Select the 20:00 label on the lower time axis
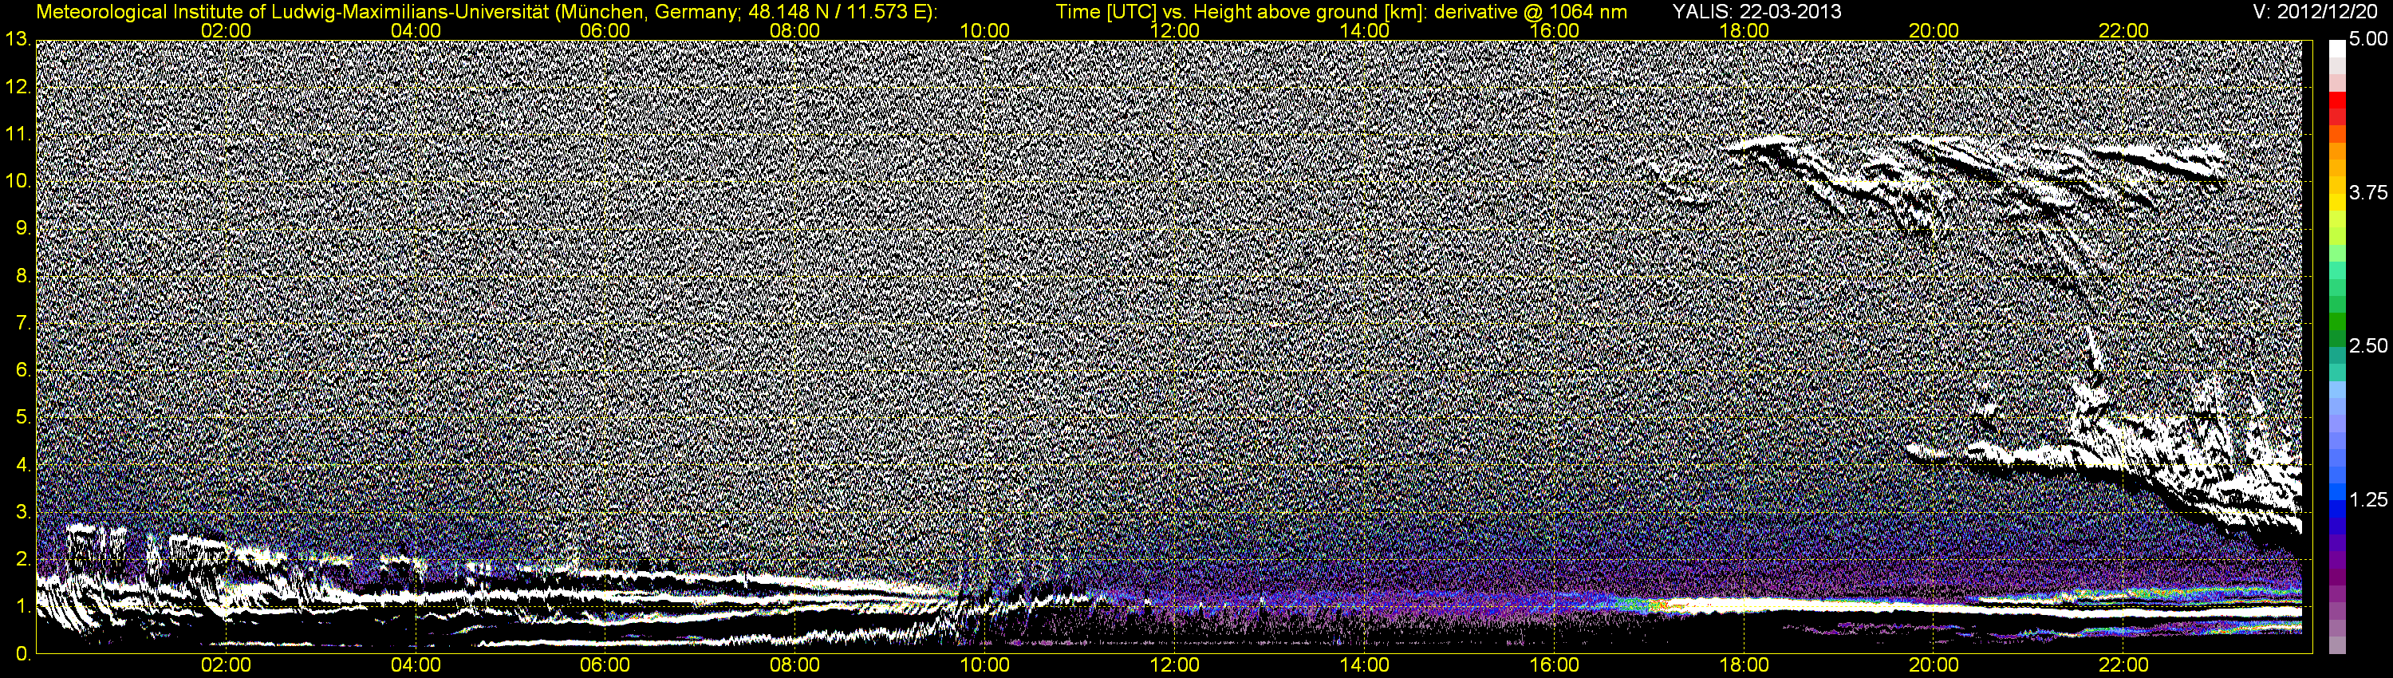 pyautogui.click(x=1934, y=665)
